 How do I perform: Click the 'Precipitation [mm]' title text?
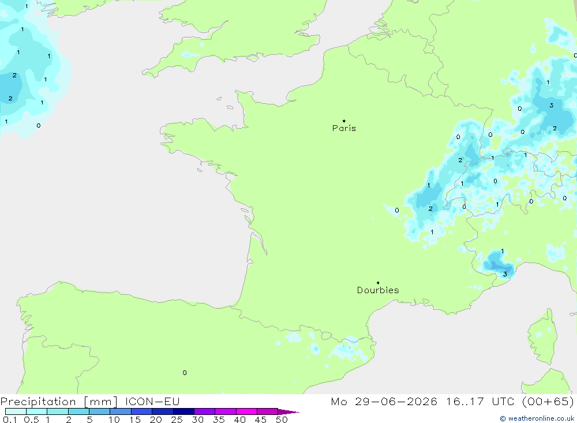(x=59, y=402)
